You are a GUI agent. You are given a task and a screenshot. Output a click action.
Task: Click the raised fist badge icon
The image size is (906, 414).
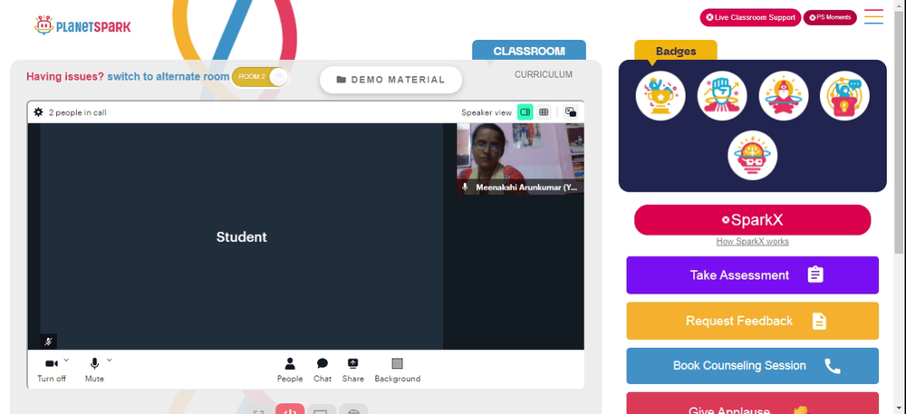722,96
